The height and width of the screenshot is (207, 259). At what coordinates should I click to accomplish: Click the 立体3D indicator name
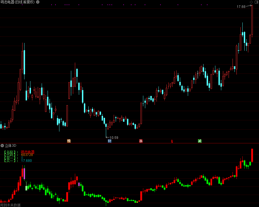click(11, 146)
